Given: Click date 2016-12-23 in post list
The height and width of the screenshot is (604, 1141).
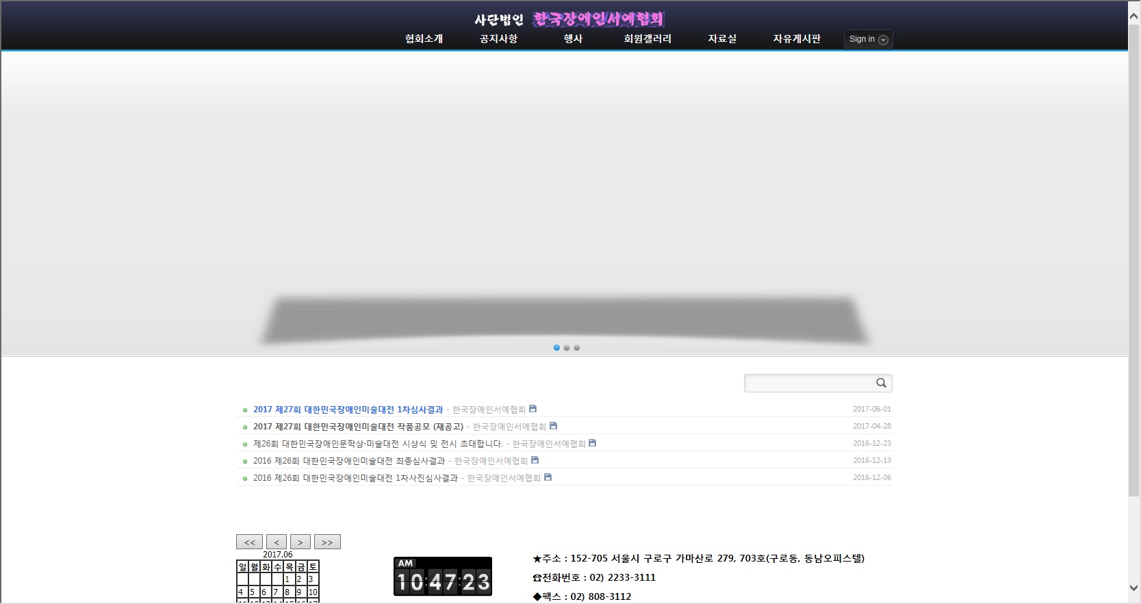Looking at the screenshot, I should 872,443.
